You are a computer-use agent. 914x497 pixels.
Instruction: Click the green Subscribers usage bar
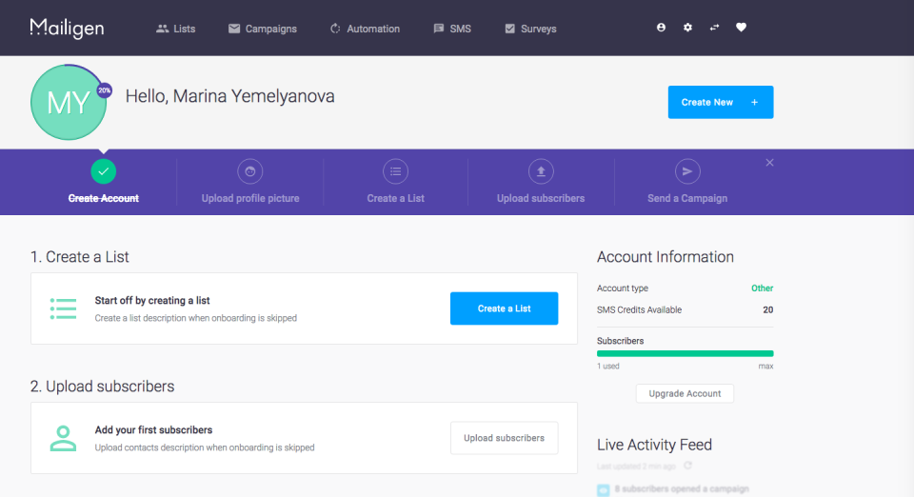point(685,353)
